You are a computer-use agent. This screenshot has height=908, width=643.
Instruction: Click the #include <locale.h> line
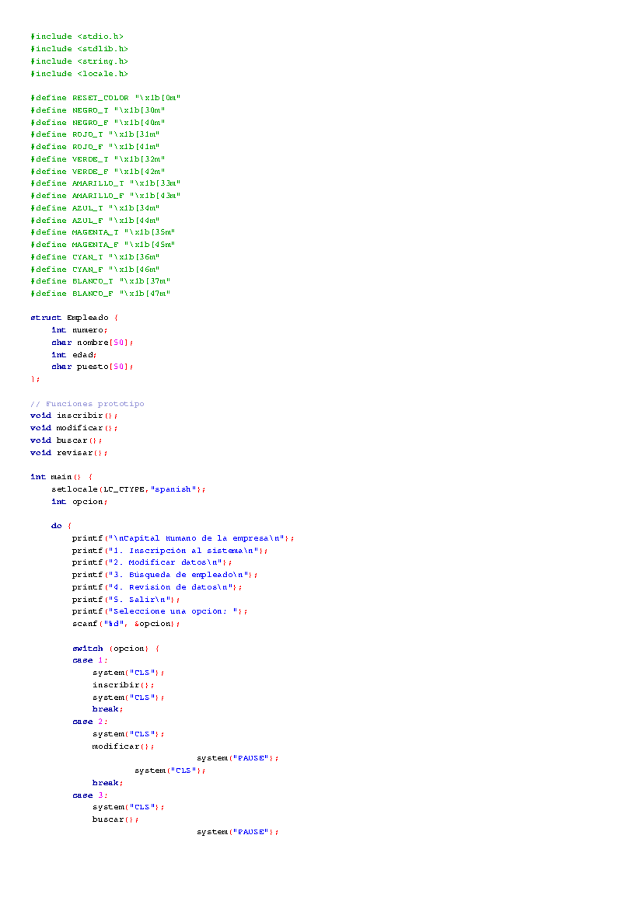coord(79,74)
